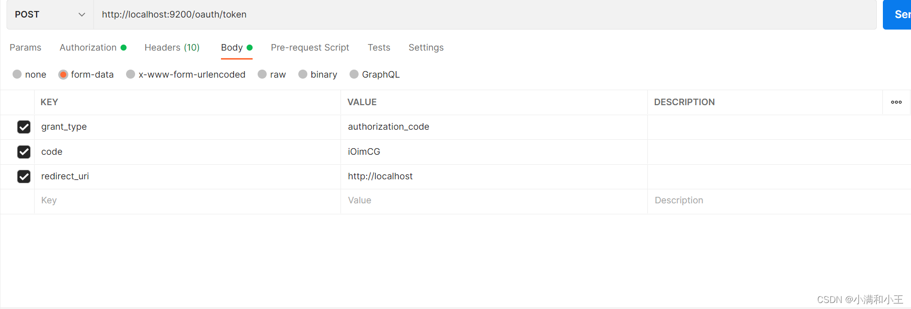This screenshot has width=911, height=309.
Task: Click the empty Key placeholder field
Action: pos(187,201)
